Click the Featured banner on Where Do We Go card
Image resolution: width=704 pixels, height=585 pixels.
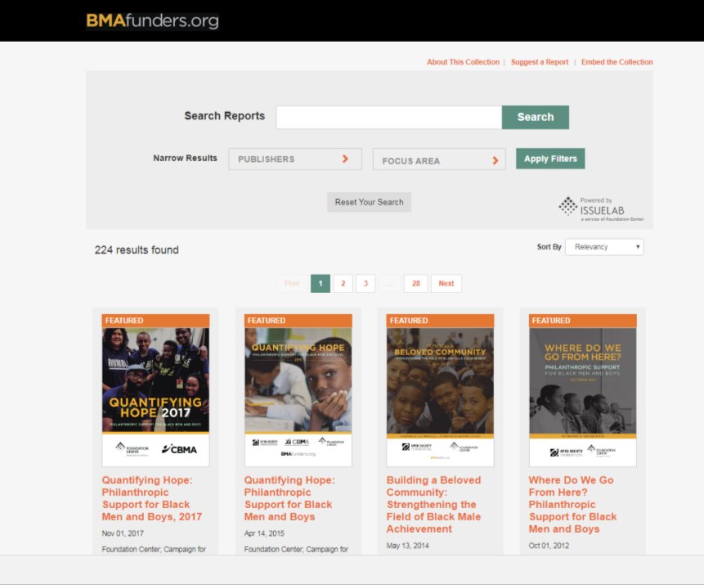(583, 321)
